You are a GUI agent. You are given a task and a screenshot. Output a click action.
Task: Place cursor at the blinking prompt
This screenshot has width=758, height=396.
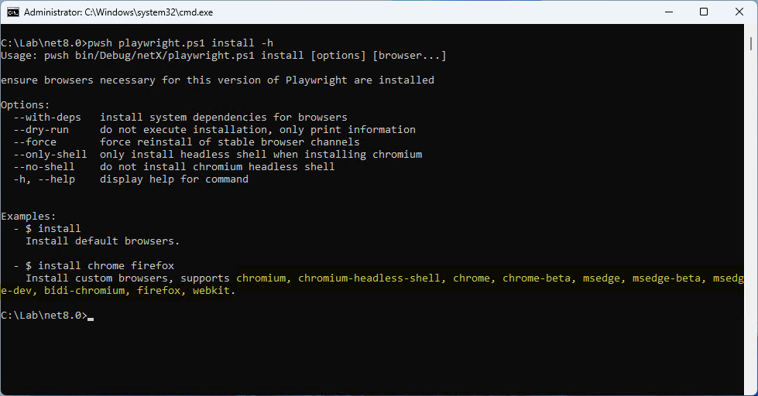[x=91, y=316]
